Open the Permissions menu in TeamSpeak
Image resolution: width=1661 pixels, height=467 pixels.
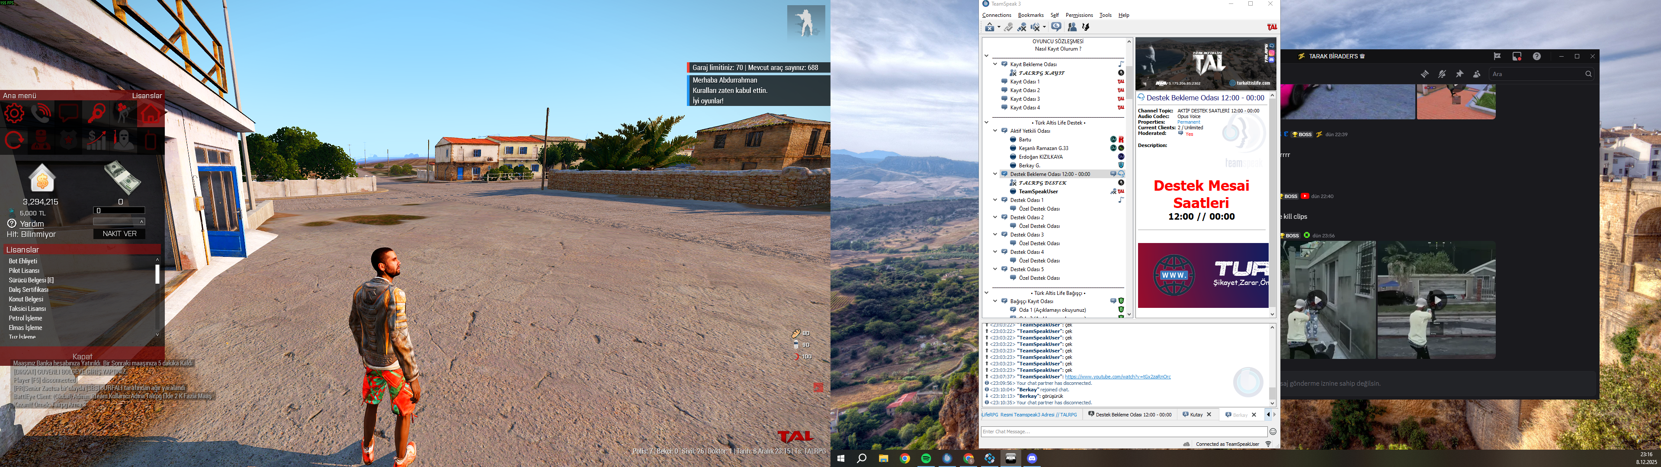click(1079, 16)
